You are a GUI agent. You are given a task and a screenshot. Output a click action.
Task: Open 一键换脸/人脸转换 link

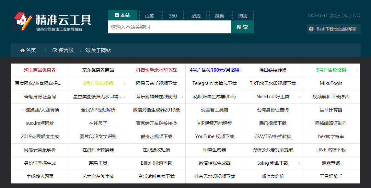coord(40,110)
